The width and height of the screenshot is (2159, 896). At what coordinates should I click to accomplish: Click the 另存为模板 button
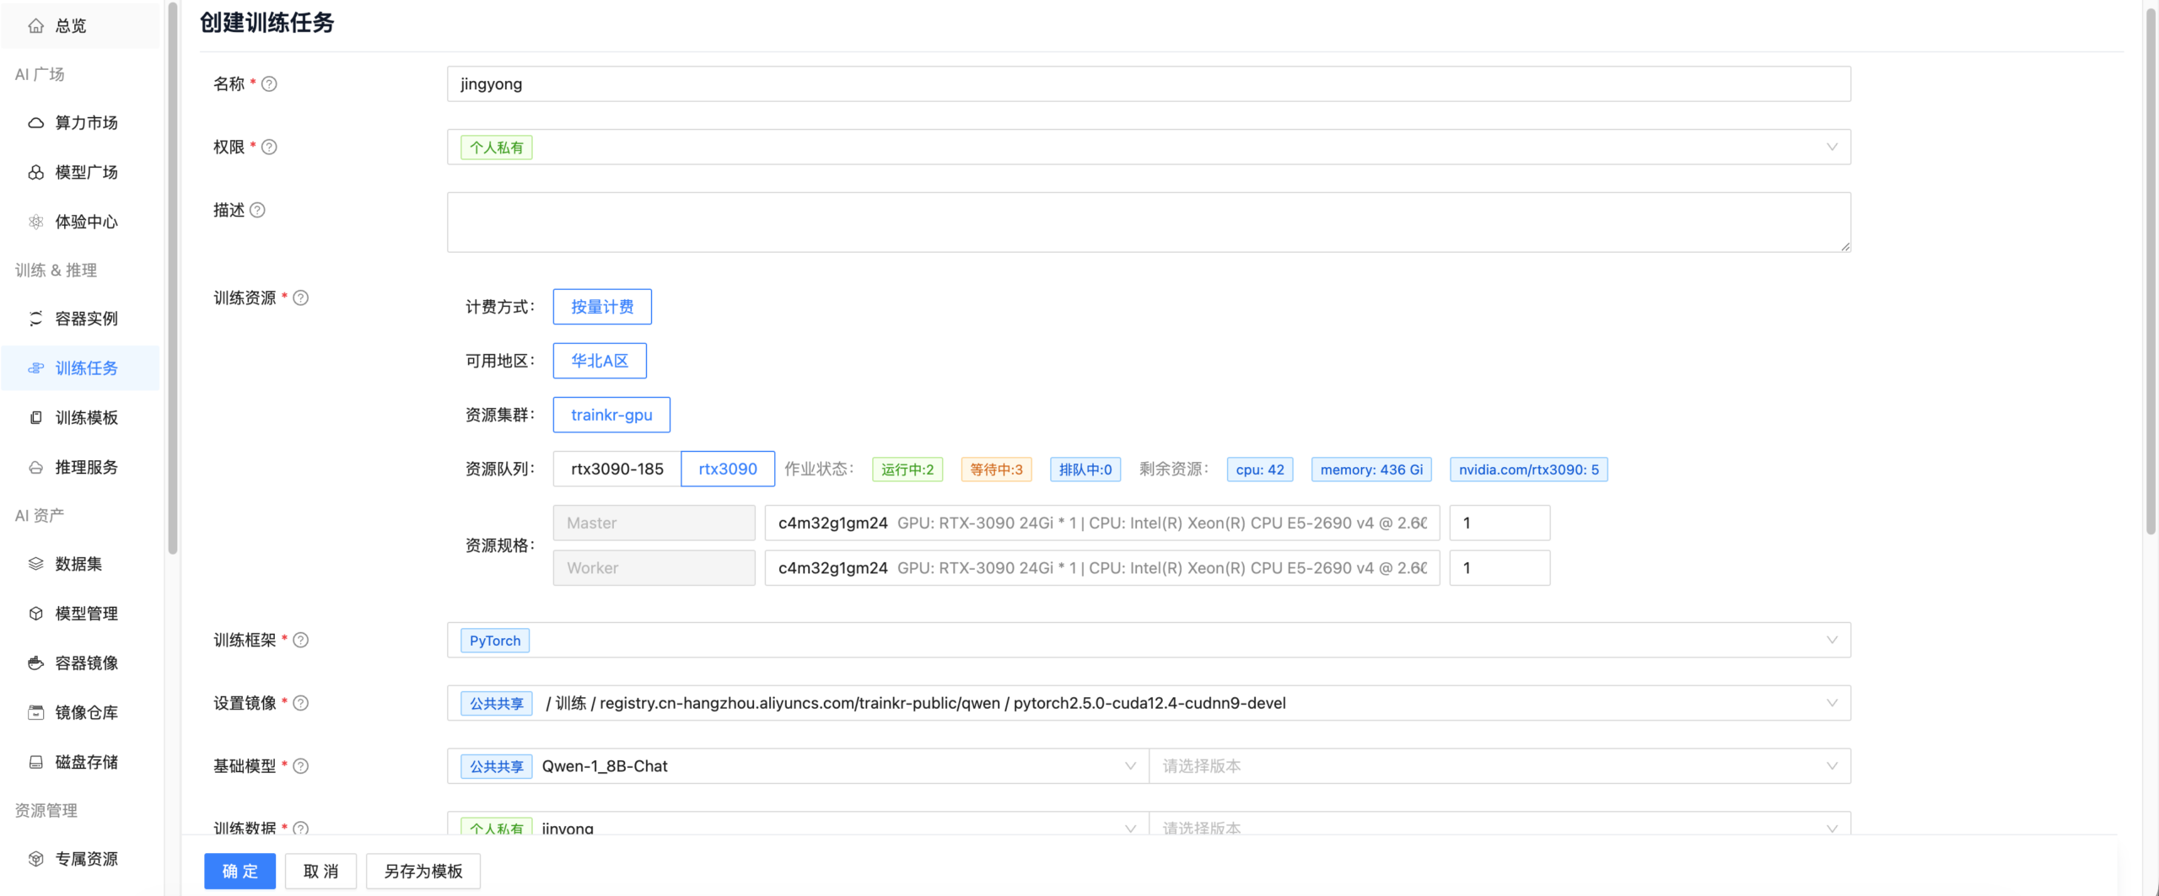[x=423, y=872]
